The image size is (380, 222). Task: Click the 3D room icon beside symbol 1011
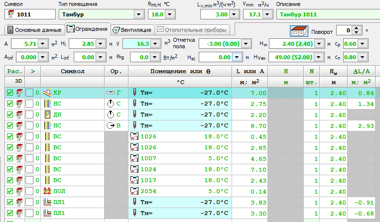(x=10, y=14)
